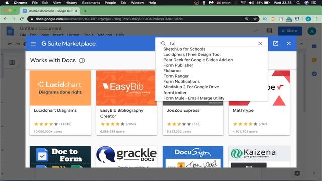The image size is (322, 181).
Task: Open the Chrome File menu
Action: [35, 3]
